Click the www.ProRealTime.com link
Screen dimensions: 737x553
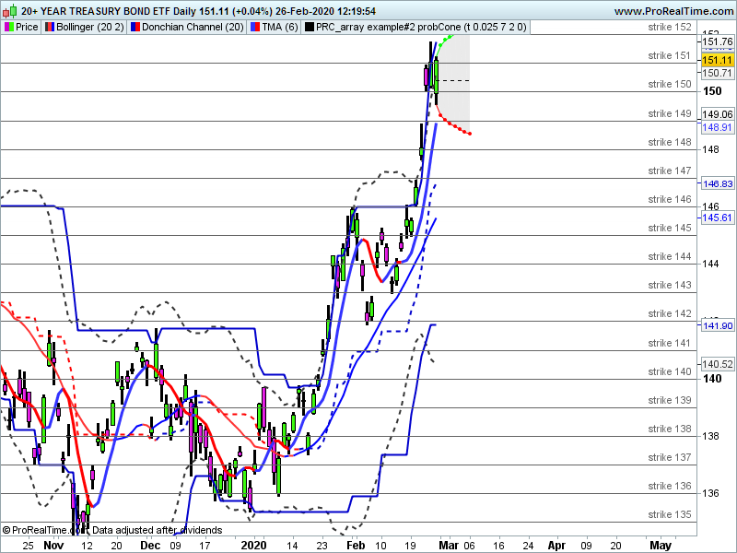[673, 11]
